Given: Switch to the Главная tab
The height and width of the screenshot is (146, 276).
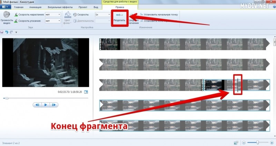Looking at the screenshot, I should tap(19, 7).
